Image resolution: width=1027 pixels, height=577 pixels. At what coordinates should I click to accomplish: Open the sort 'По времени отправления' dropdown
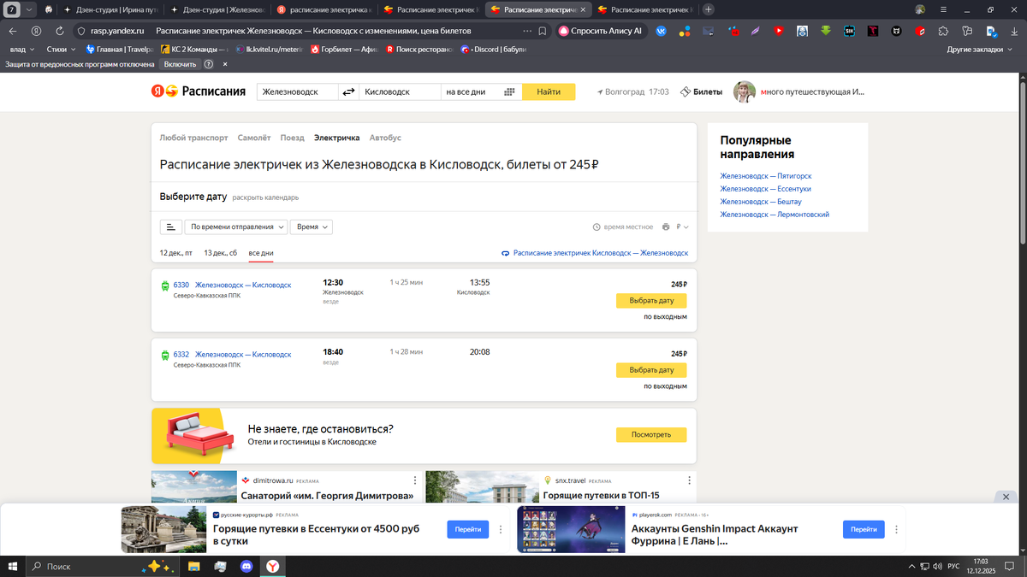236,227
